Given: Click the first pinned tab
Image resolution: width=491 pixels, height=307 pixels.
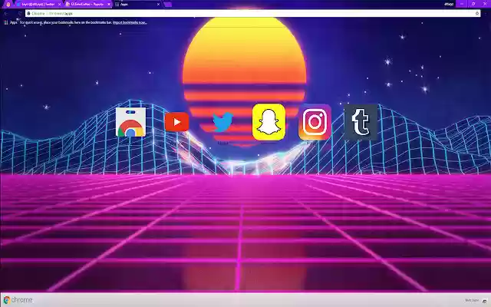Looking at the screenshot, I should (x=8, y=5).
